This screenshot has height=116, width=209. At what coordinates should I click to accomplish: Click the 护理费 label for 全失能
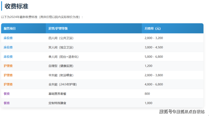click(x=8, y=84)
